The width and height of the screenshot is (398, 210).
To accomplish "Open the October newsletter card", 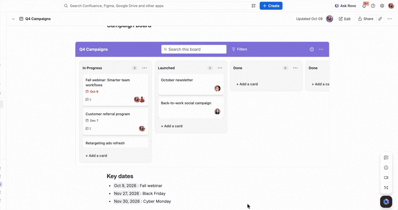I will point(191,85).
